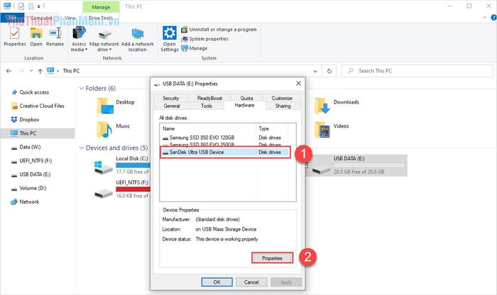
Task: Switch to the Sharing tab in the dialog
Action: [x=283, y=106]
